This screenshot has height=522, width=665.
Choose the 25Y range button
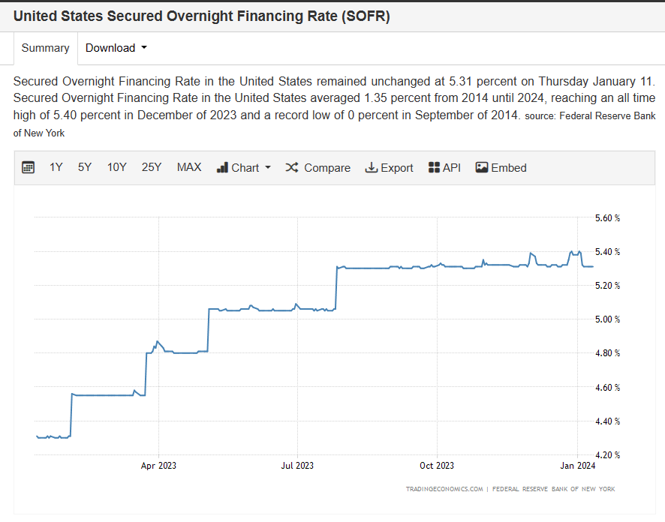(151, 167)
